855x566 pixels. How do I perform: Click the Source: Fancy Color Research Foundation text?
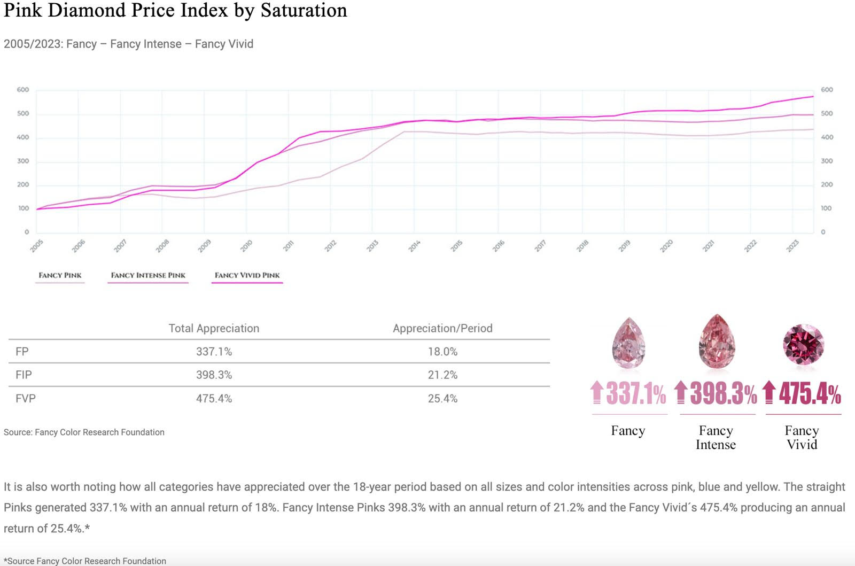click(x=84, y=432)
